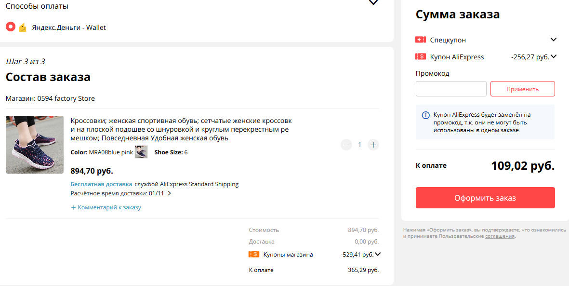Click the Применить promo code button
This screenshot has width=569, height=286.
click(523, 89)
